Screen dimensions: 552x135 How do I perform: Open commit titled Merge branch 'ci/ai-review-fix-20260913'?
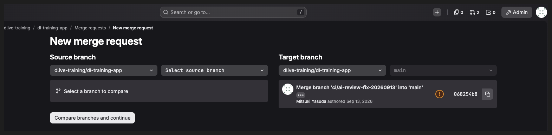pyautogui.click(x=359, y=87)
